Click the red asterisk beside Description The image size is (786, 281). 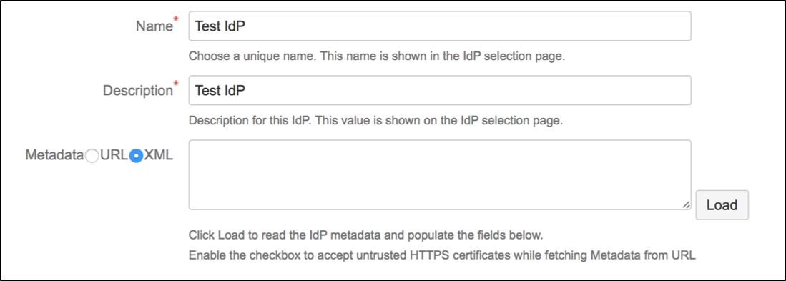[175, 84]
